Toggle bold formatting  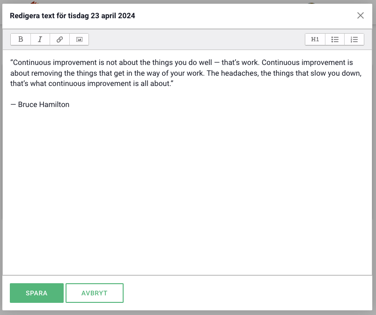[21, 40]
